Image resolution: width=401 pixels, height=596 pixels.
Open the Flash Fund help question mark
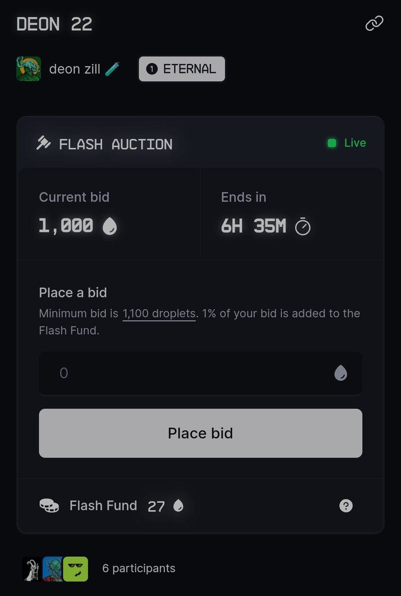click(346, 506)
